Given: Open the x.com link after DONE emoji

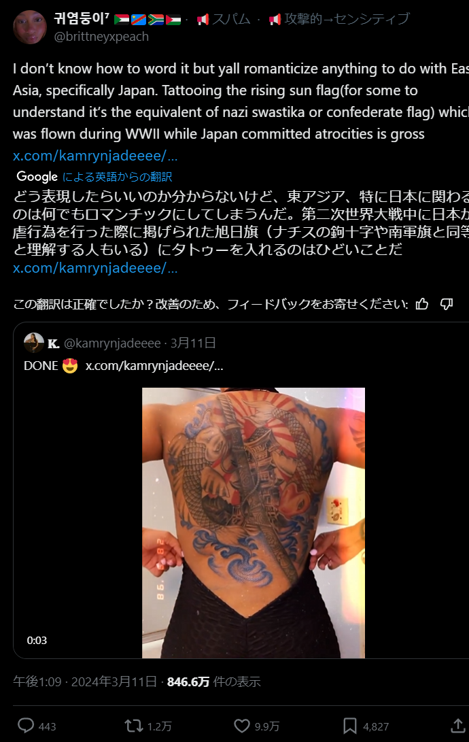Looking at the screenshot, I should pos(154,365).
